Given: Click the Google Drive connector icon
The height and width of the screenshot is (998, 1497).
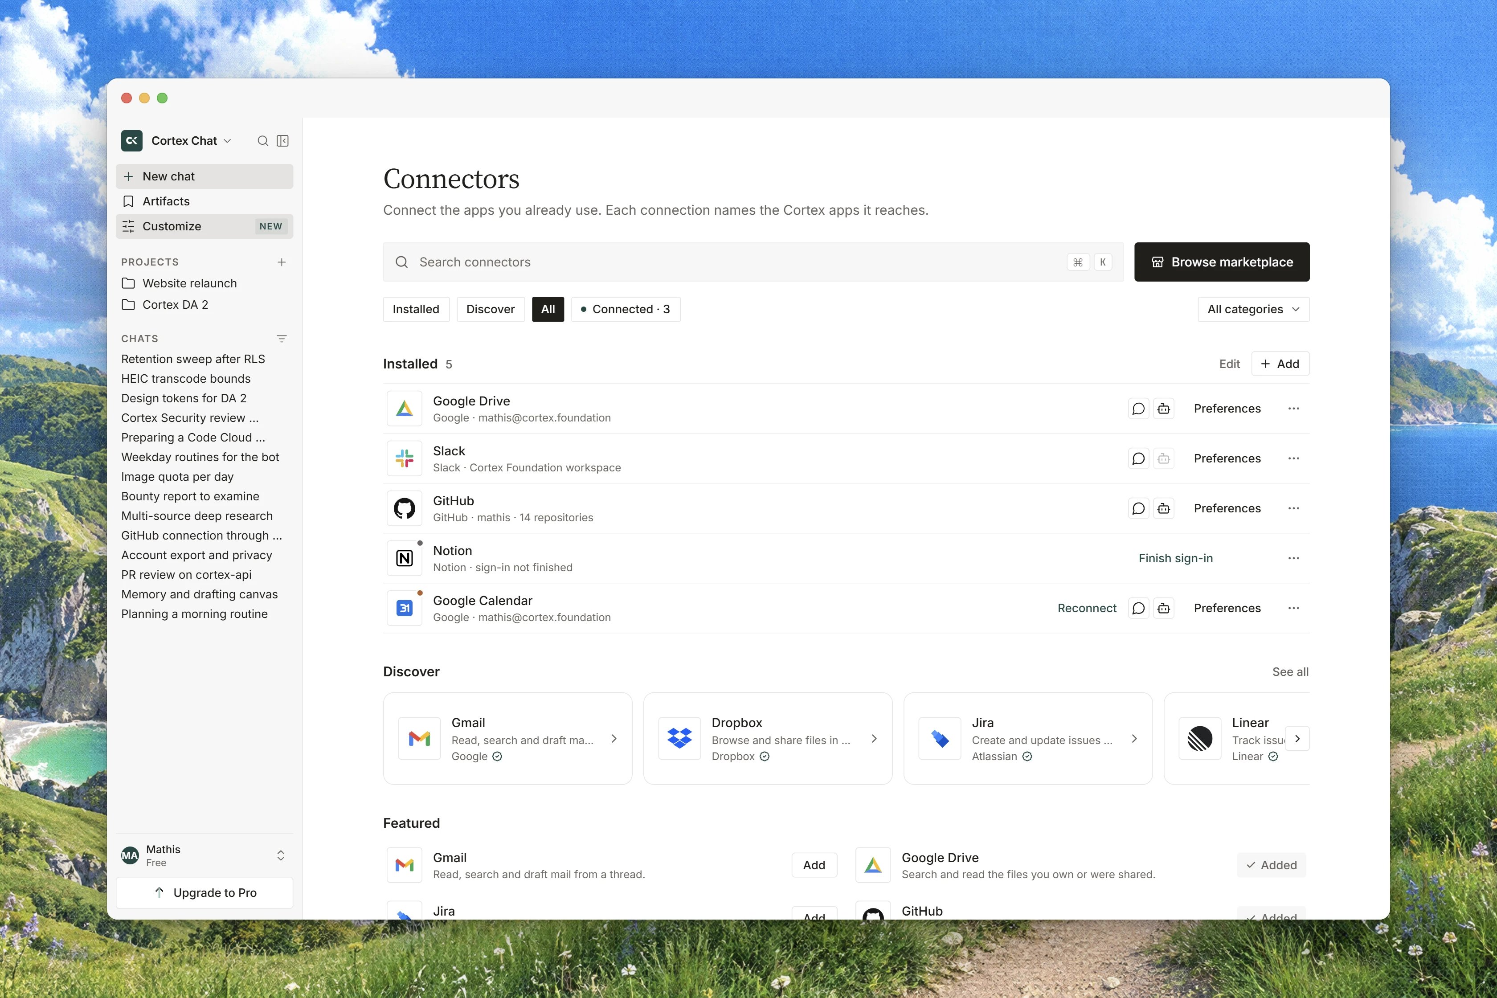Looking at the screenshot, I should (x=404, y=409).
